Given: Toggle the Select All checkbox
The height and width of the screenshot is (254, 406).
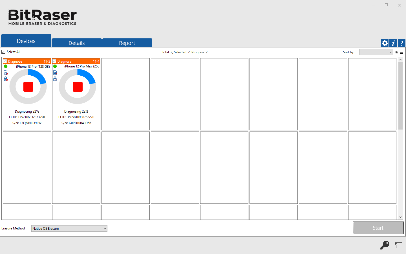Looking at the screenshot, I should tap(3, 52).
